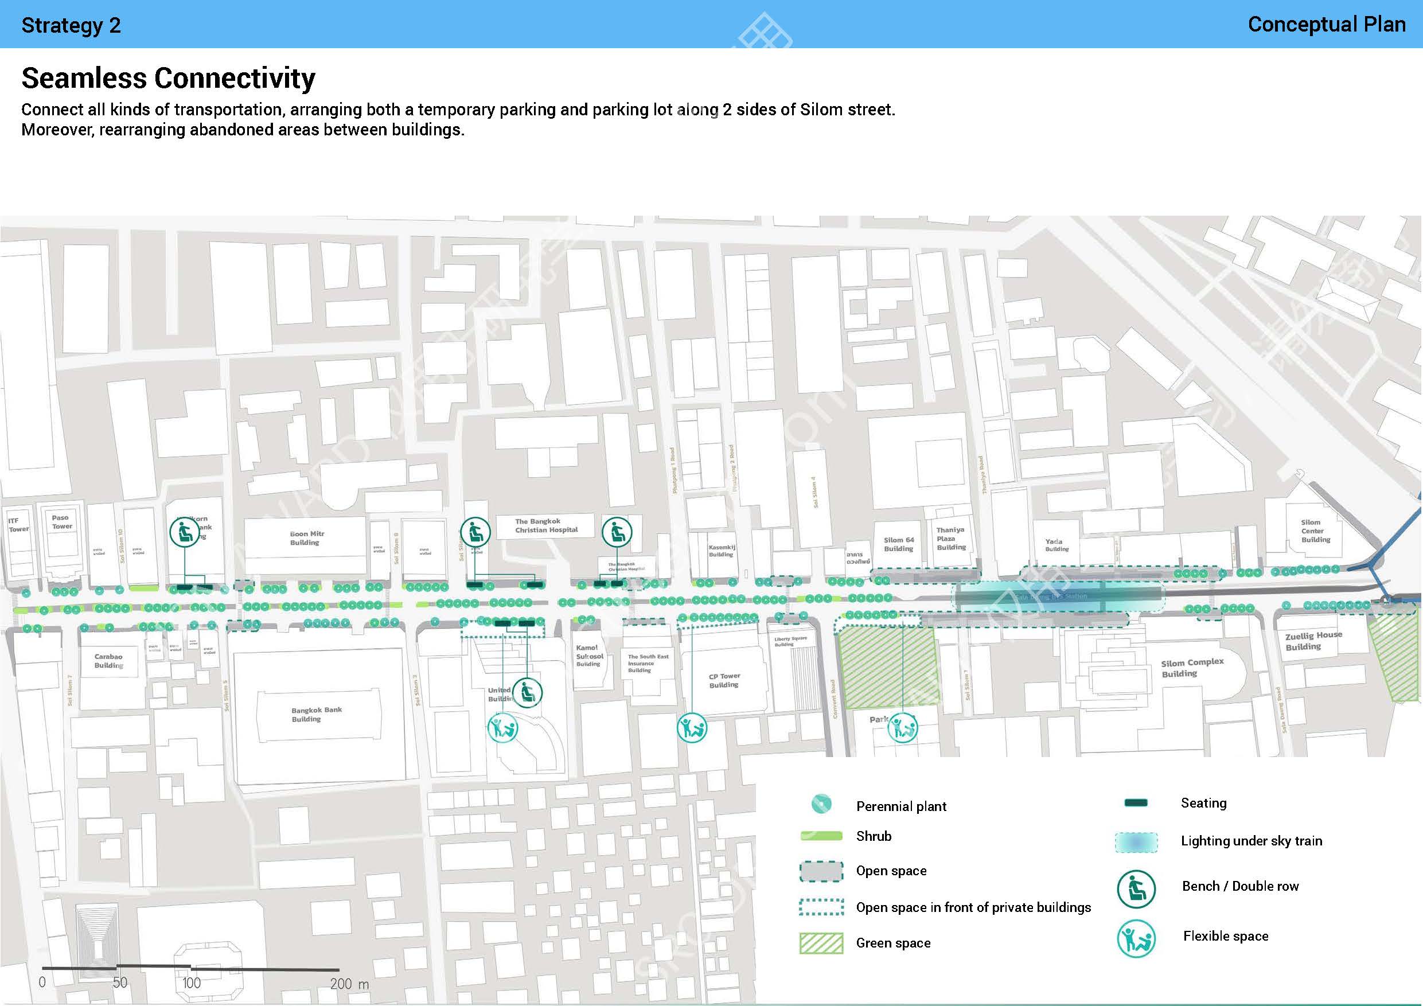Click the Seating legend symbol
1423x1006 pixels.
click(1136, 803)
